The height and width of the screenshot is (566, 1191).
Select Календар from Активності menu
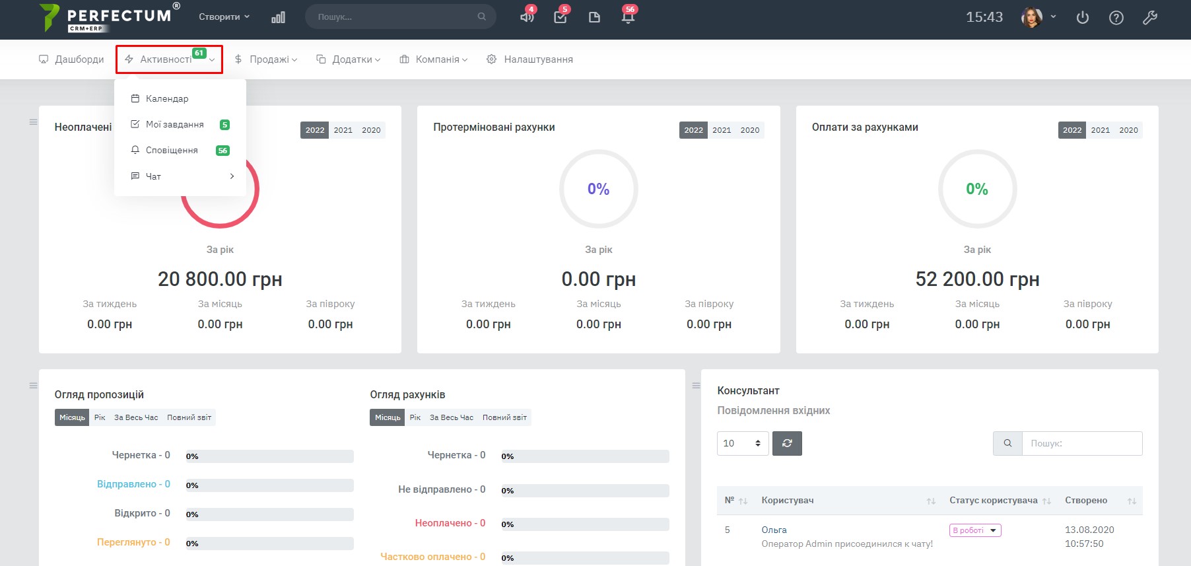167,98
